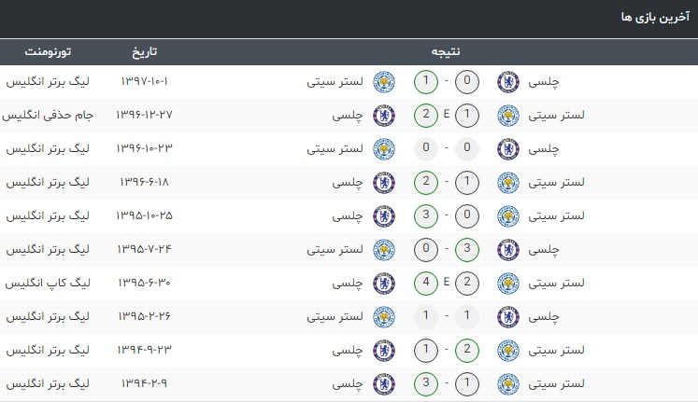Open لستر سیتی team name in the ۱۳۹۷-۱۰-۱ row
This screenshot has width=698, height=402.
pos(335,82)
